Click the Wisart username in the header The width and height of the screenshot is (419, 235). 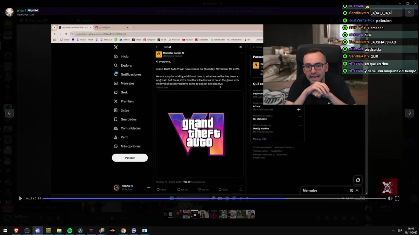21,10
